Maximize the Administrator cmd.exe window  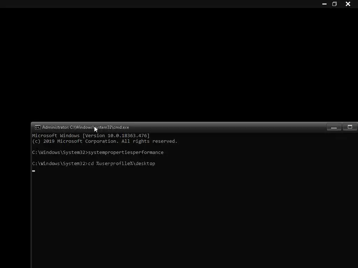click(350, 127)
